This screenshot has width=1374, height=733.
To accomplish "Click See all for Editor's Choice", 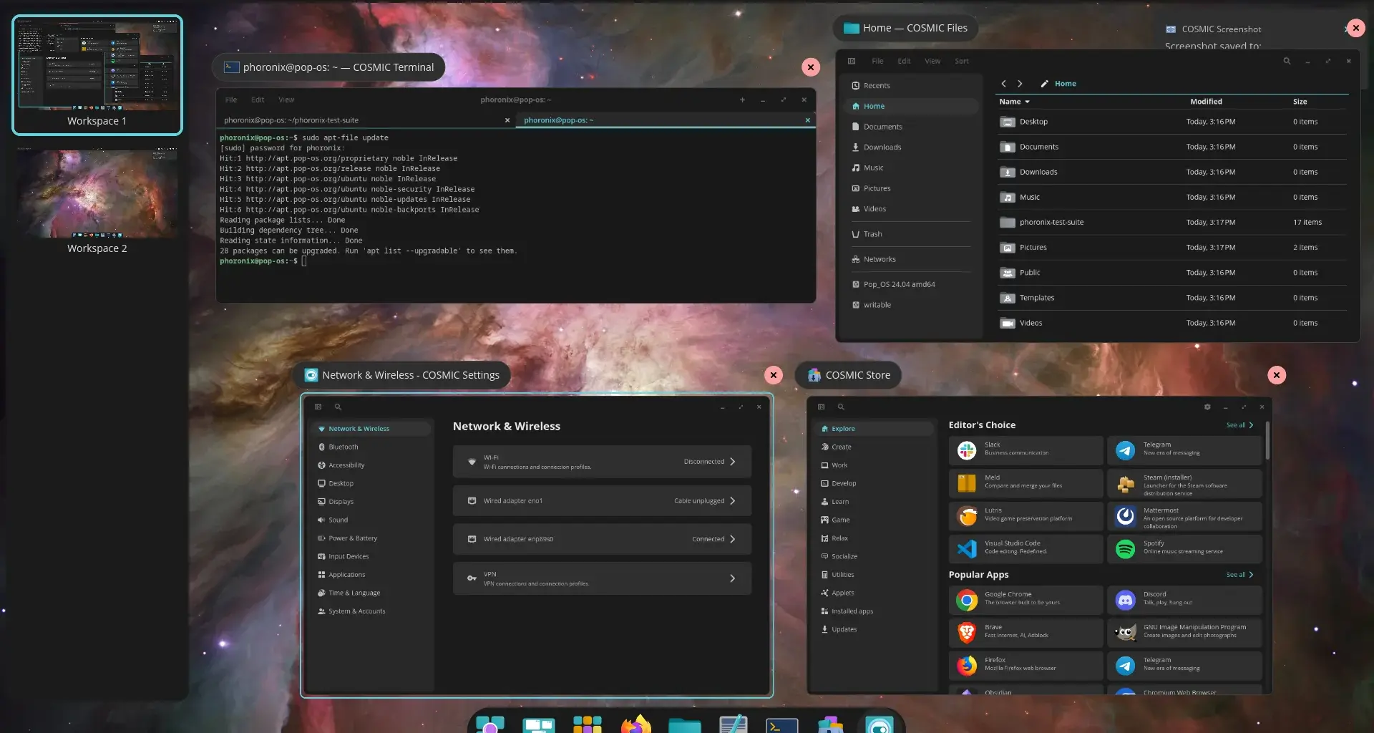I will tap(1238, 424).
